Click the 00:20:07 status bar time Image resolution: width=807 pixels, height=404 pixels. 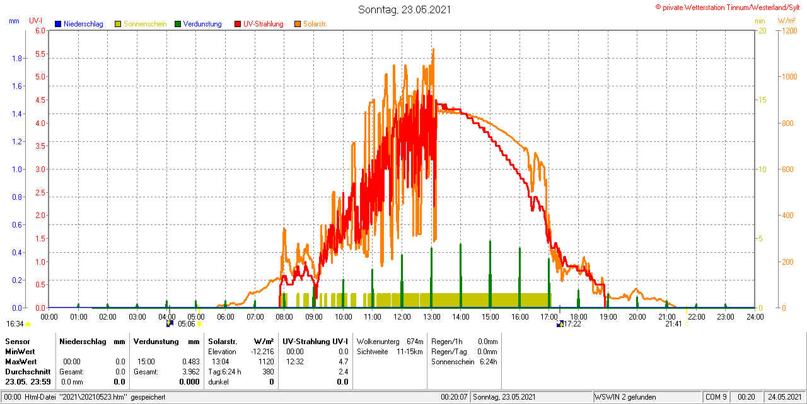(454, 397)
